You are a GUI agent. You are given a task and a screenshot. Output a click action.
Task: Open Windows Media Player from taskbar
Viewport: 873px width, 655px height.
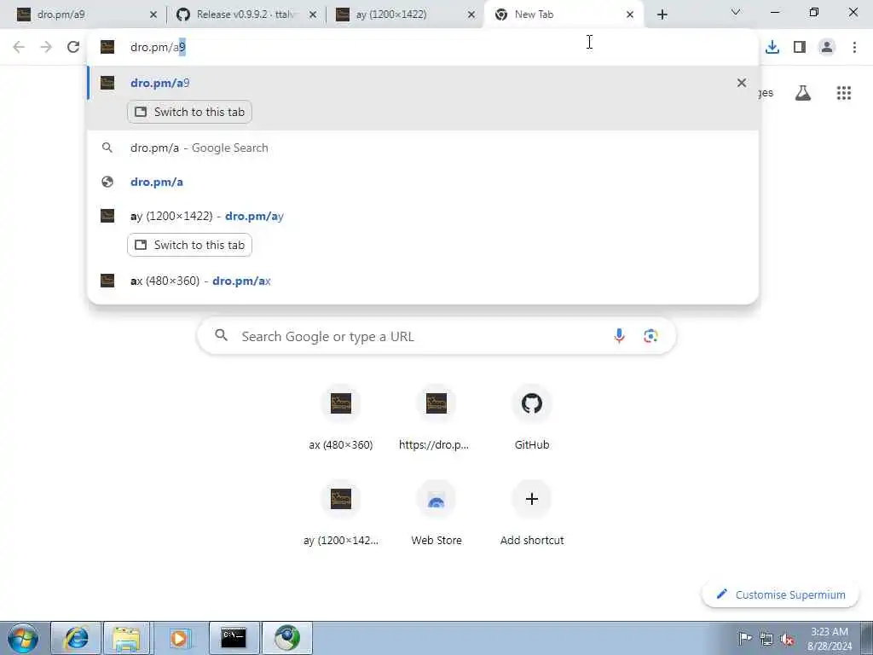tap(179, 638)
